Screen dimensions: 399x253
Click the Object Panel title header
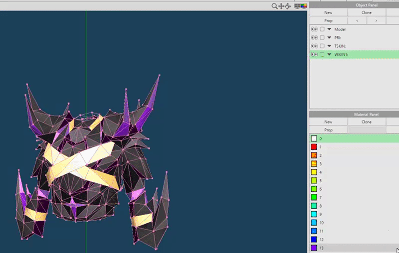tap(354, 5)
